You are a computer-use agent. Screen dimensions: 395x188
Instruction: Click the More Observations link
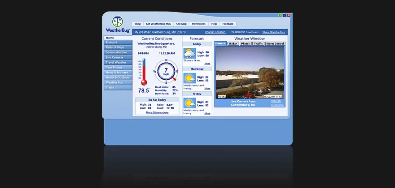tap(157, 113)
